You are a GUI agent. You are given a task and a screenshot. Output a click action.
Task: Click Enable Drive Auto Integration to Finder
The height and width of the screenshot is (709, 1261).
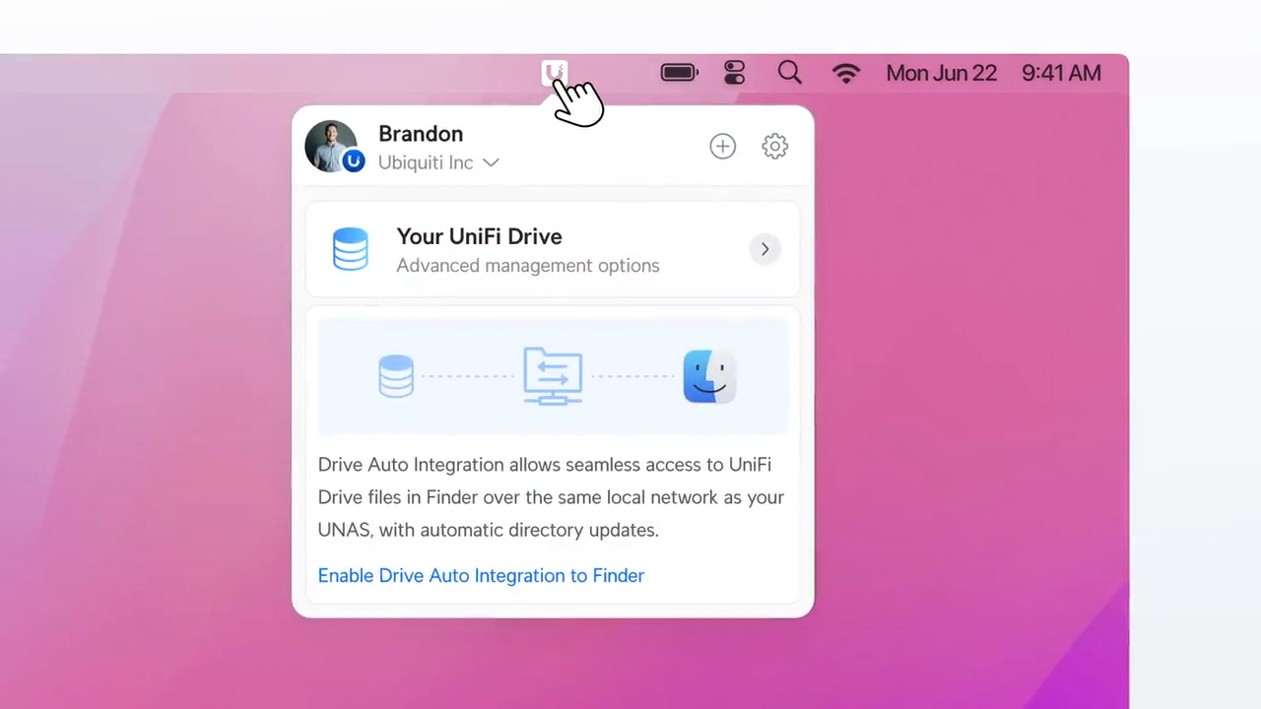[481, 575]
